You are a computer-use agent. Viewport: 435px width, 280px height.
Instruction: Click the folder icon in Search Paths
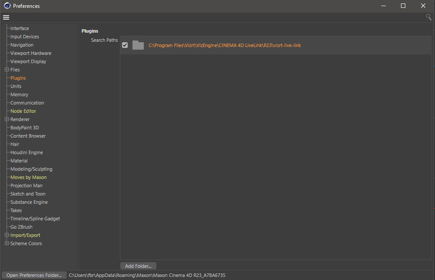(138, 45)
